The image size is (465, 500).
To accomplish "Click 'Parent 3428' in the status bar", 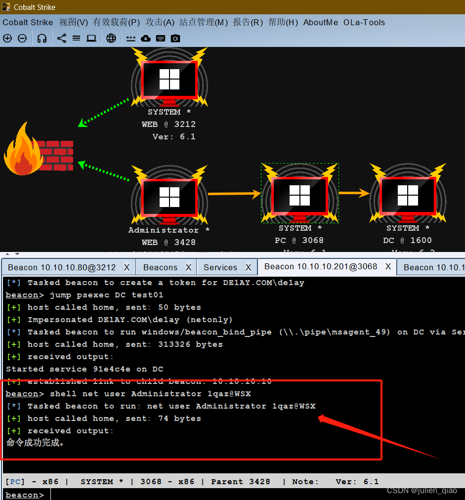I will (x=241, y=482).
